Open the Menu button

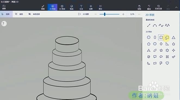point(4,7)
